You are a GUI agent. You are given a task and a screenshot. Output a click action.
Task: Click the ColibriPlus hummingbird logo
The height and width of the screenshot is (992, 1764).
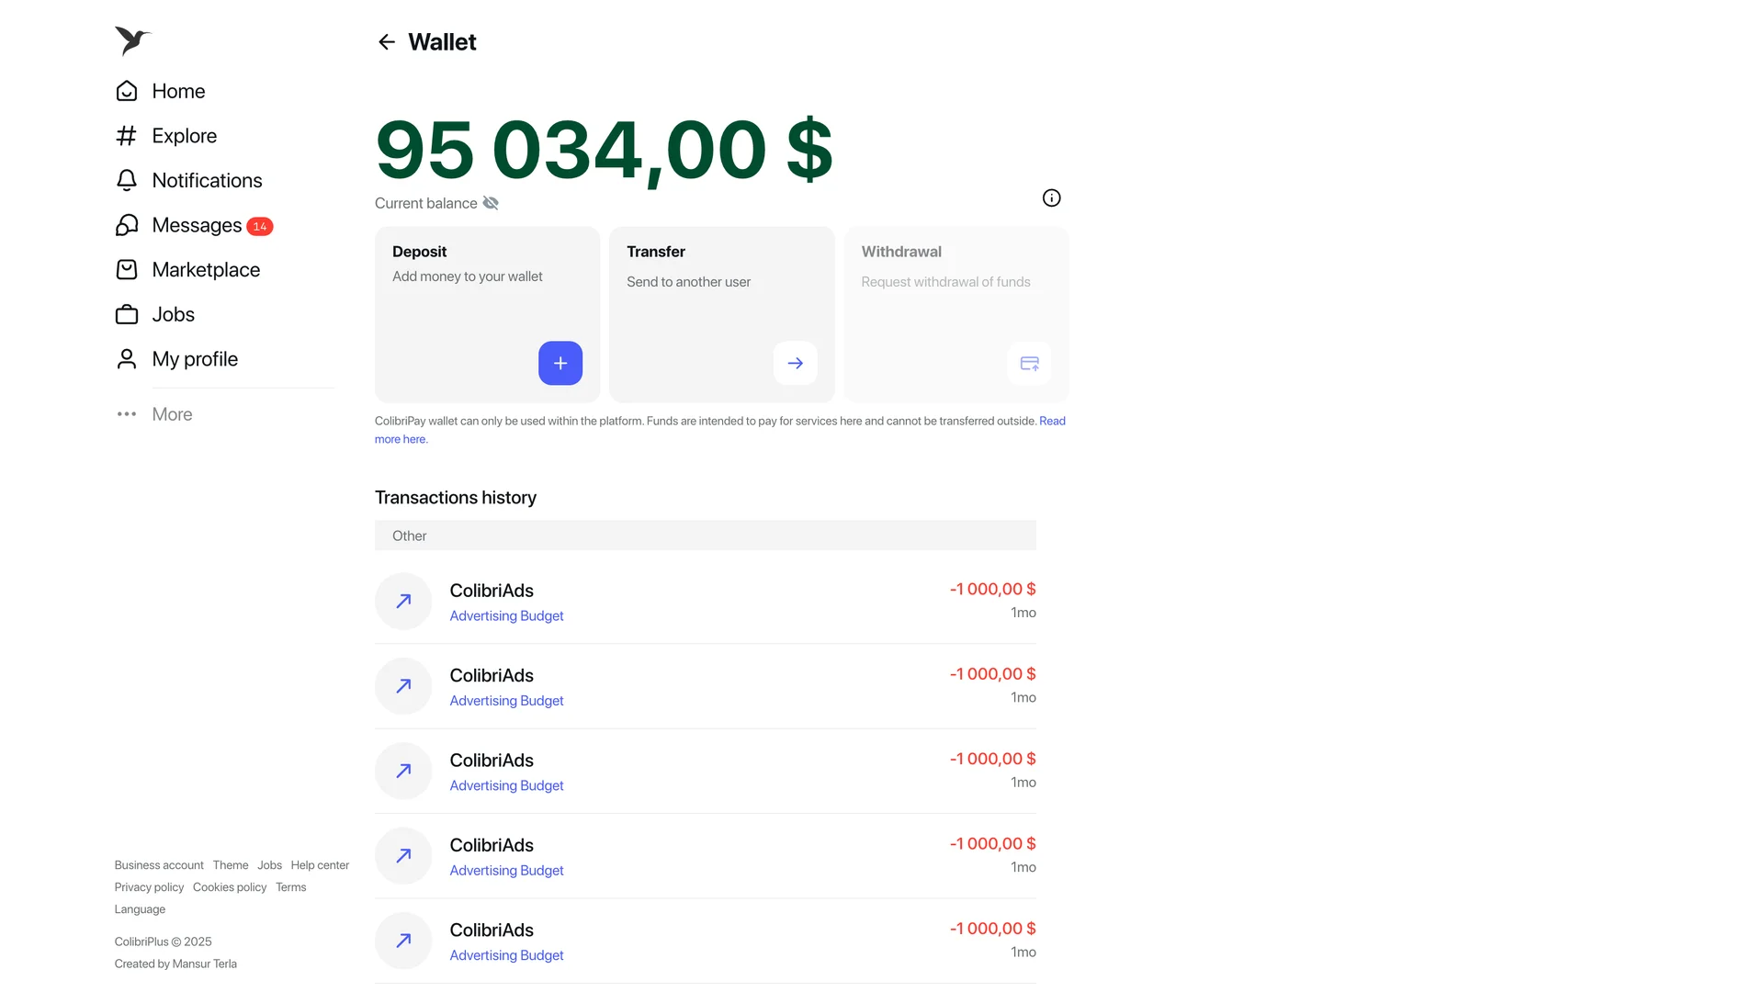[x=132, y=40]
